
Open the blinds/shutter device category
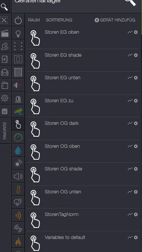click(18, 72)
